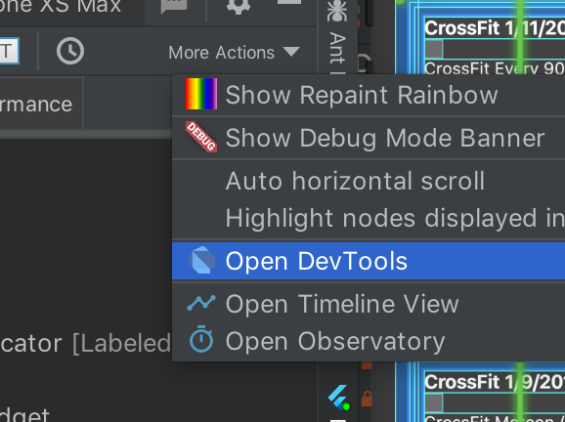Screen dimensions: 565x422
Task: Click the Timeline View line chart icon
Action: pyautogui.click(x=201, y=303)
